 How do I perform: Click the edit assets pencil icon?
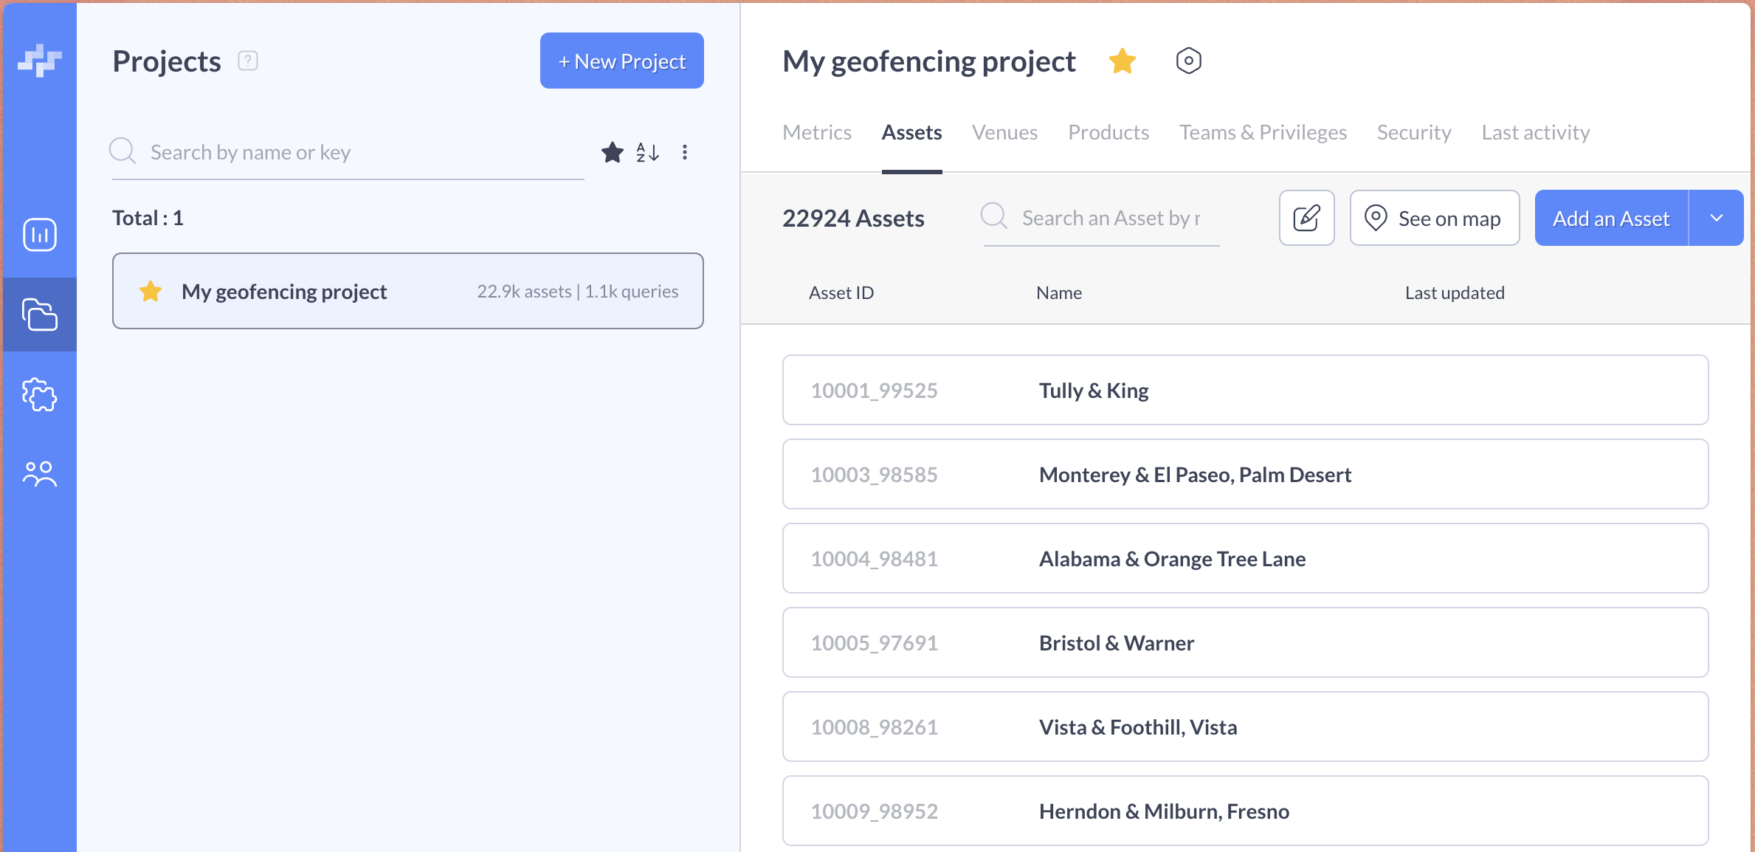click(1306, 219)
